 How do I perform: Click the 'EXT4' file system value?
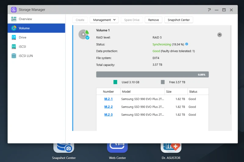click(156, 58)
